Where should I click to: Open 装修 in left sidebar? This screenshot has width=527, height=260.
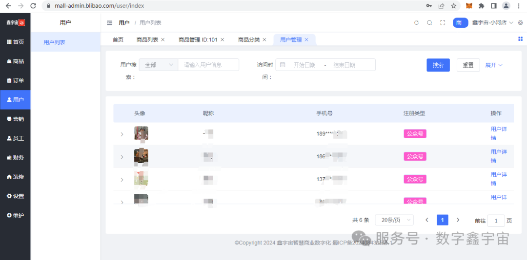(x=15, y=177)
